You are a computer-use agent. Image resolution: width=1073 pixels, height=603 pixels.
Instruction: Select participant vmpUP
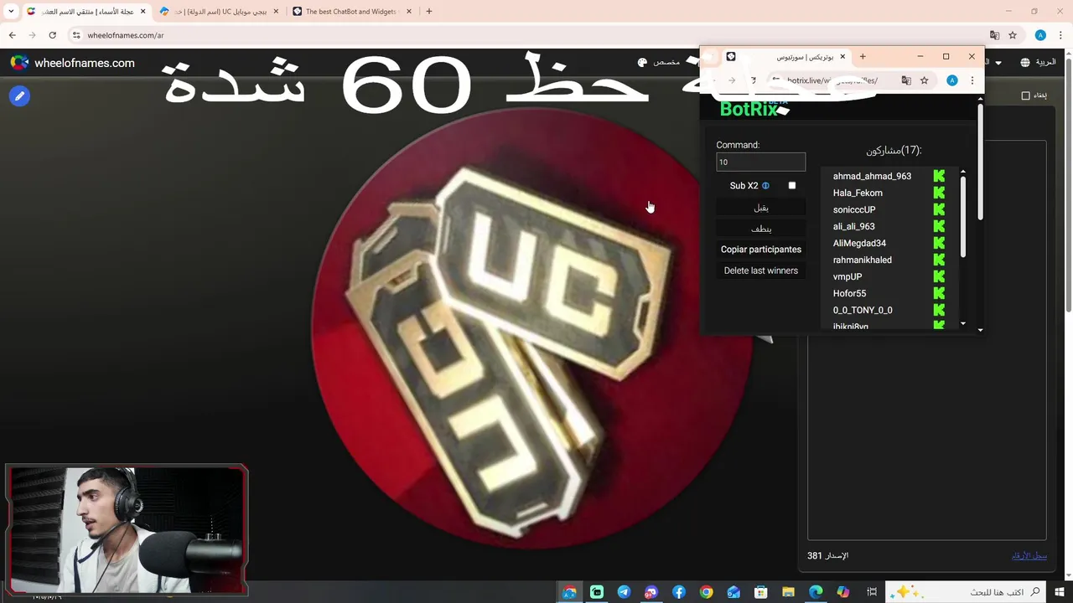[847, 276]
